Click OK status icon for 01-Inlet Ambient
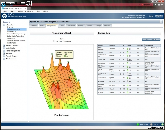 coord(127,49)
